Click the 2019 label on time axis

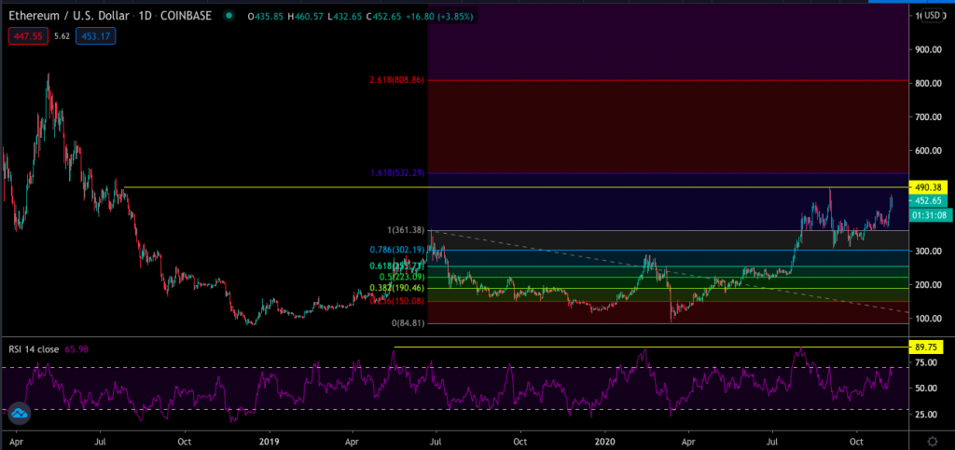(270, 438)
